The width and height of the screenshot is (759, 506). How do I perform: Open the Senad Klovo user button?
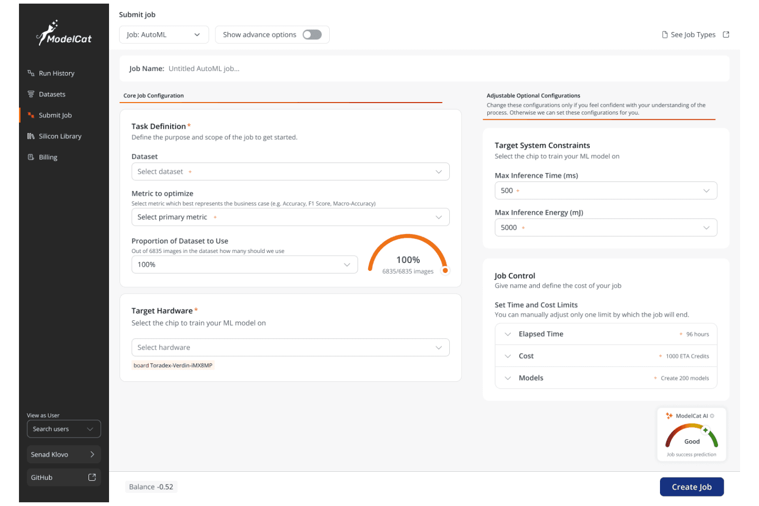[63, 455]
